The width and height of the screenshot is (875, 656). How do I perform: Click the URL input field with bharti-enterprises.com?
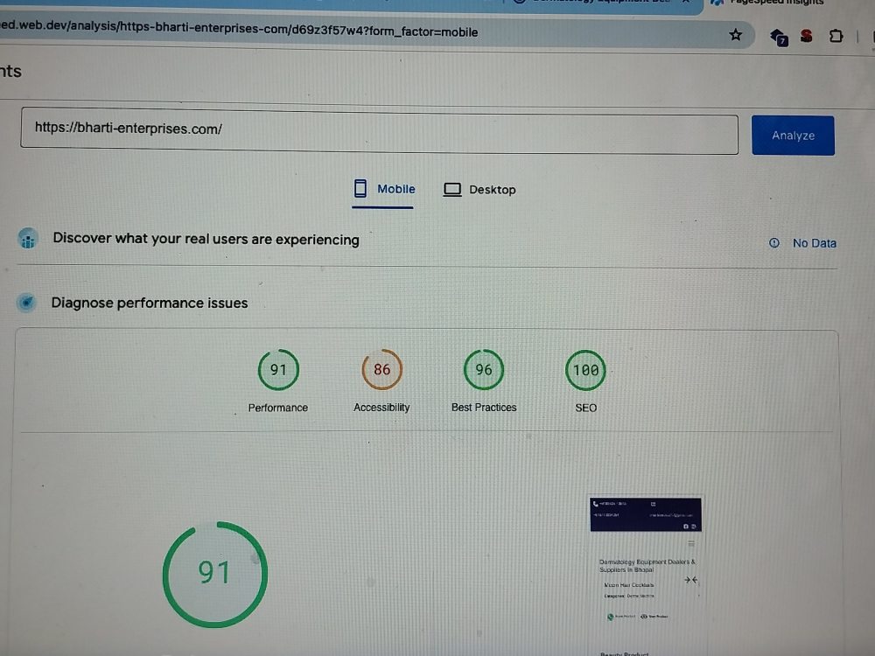[379, 132]
